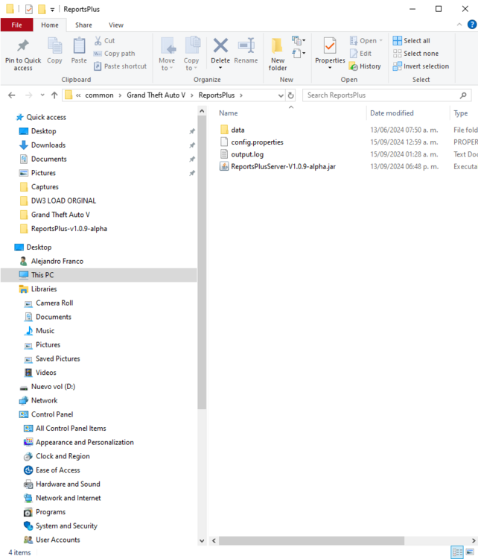Click Invert selection
Viewport: 478px width, 559px height.
point(421,66)
